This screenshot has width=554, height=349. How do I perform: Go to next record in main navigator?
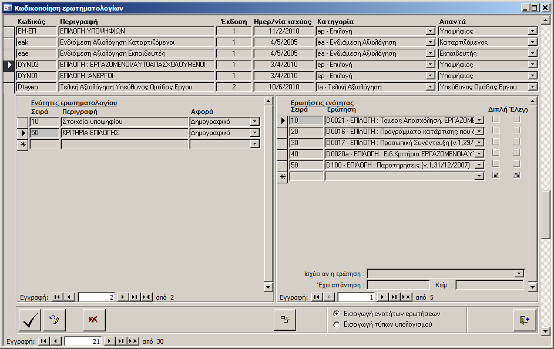tap(110, 341)
